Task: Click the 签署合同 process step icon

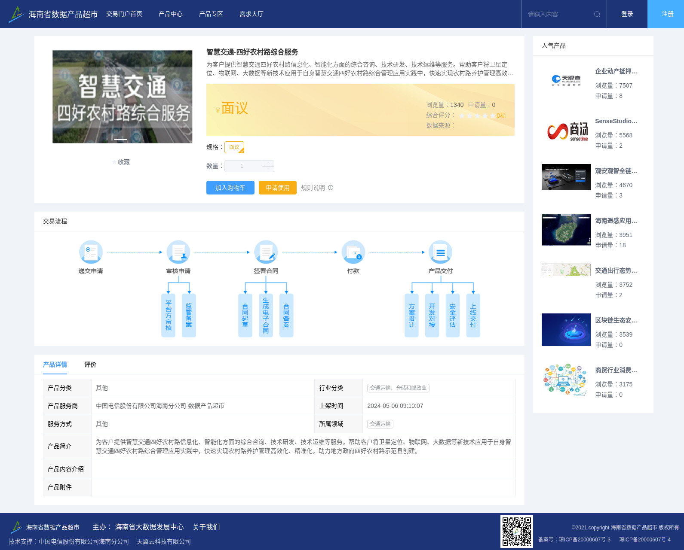Action: coord(266,252)
